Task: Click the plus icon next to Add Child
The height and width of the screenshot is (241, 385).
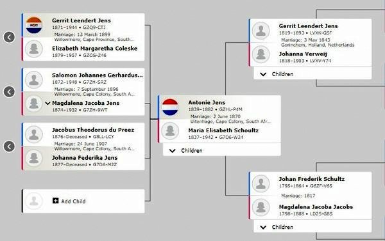Action: (55, 201)
